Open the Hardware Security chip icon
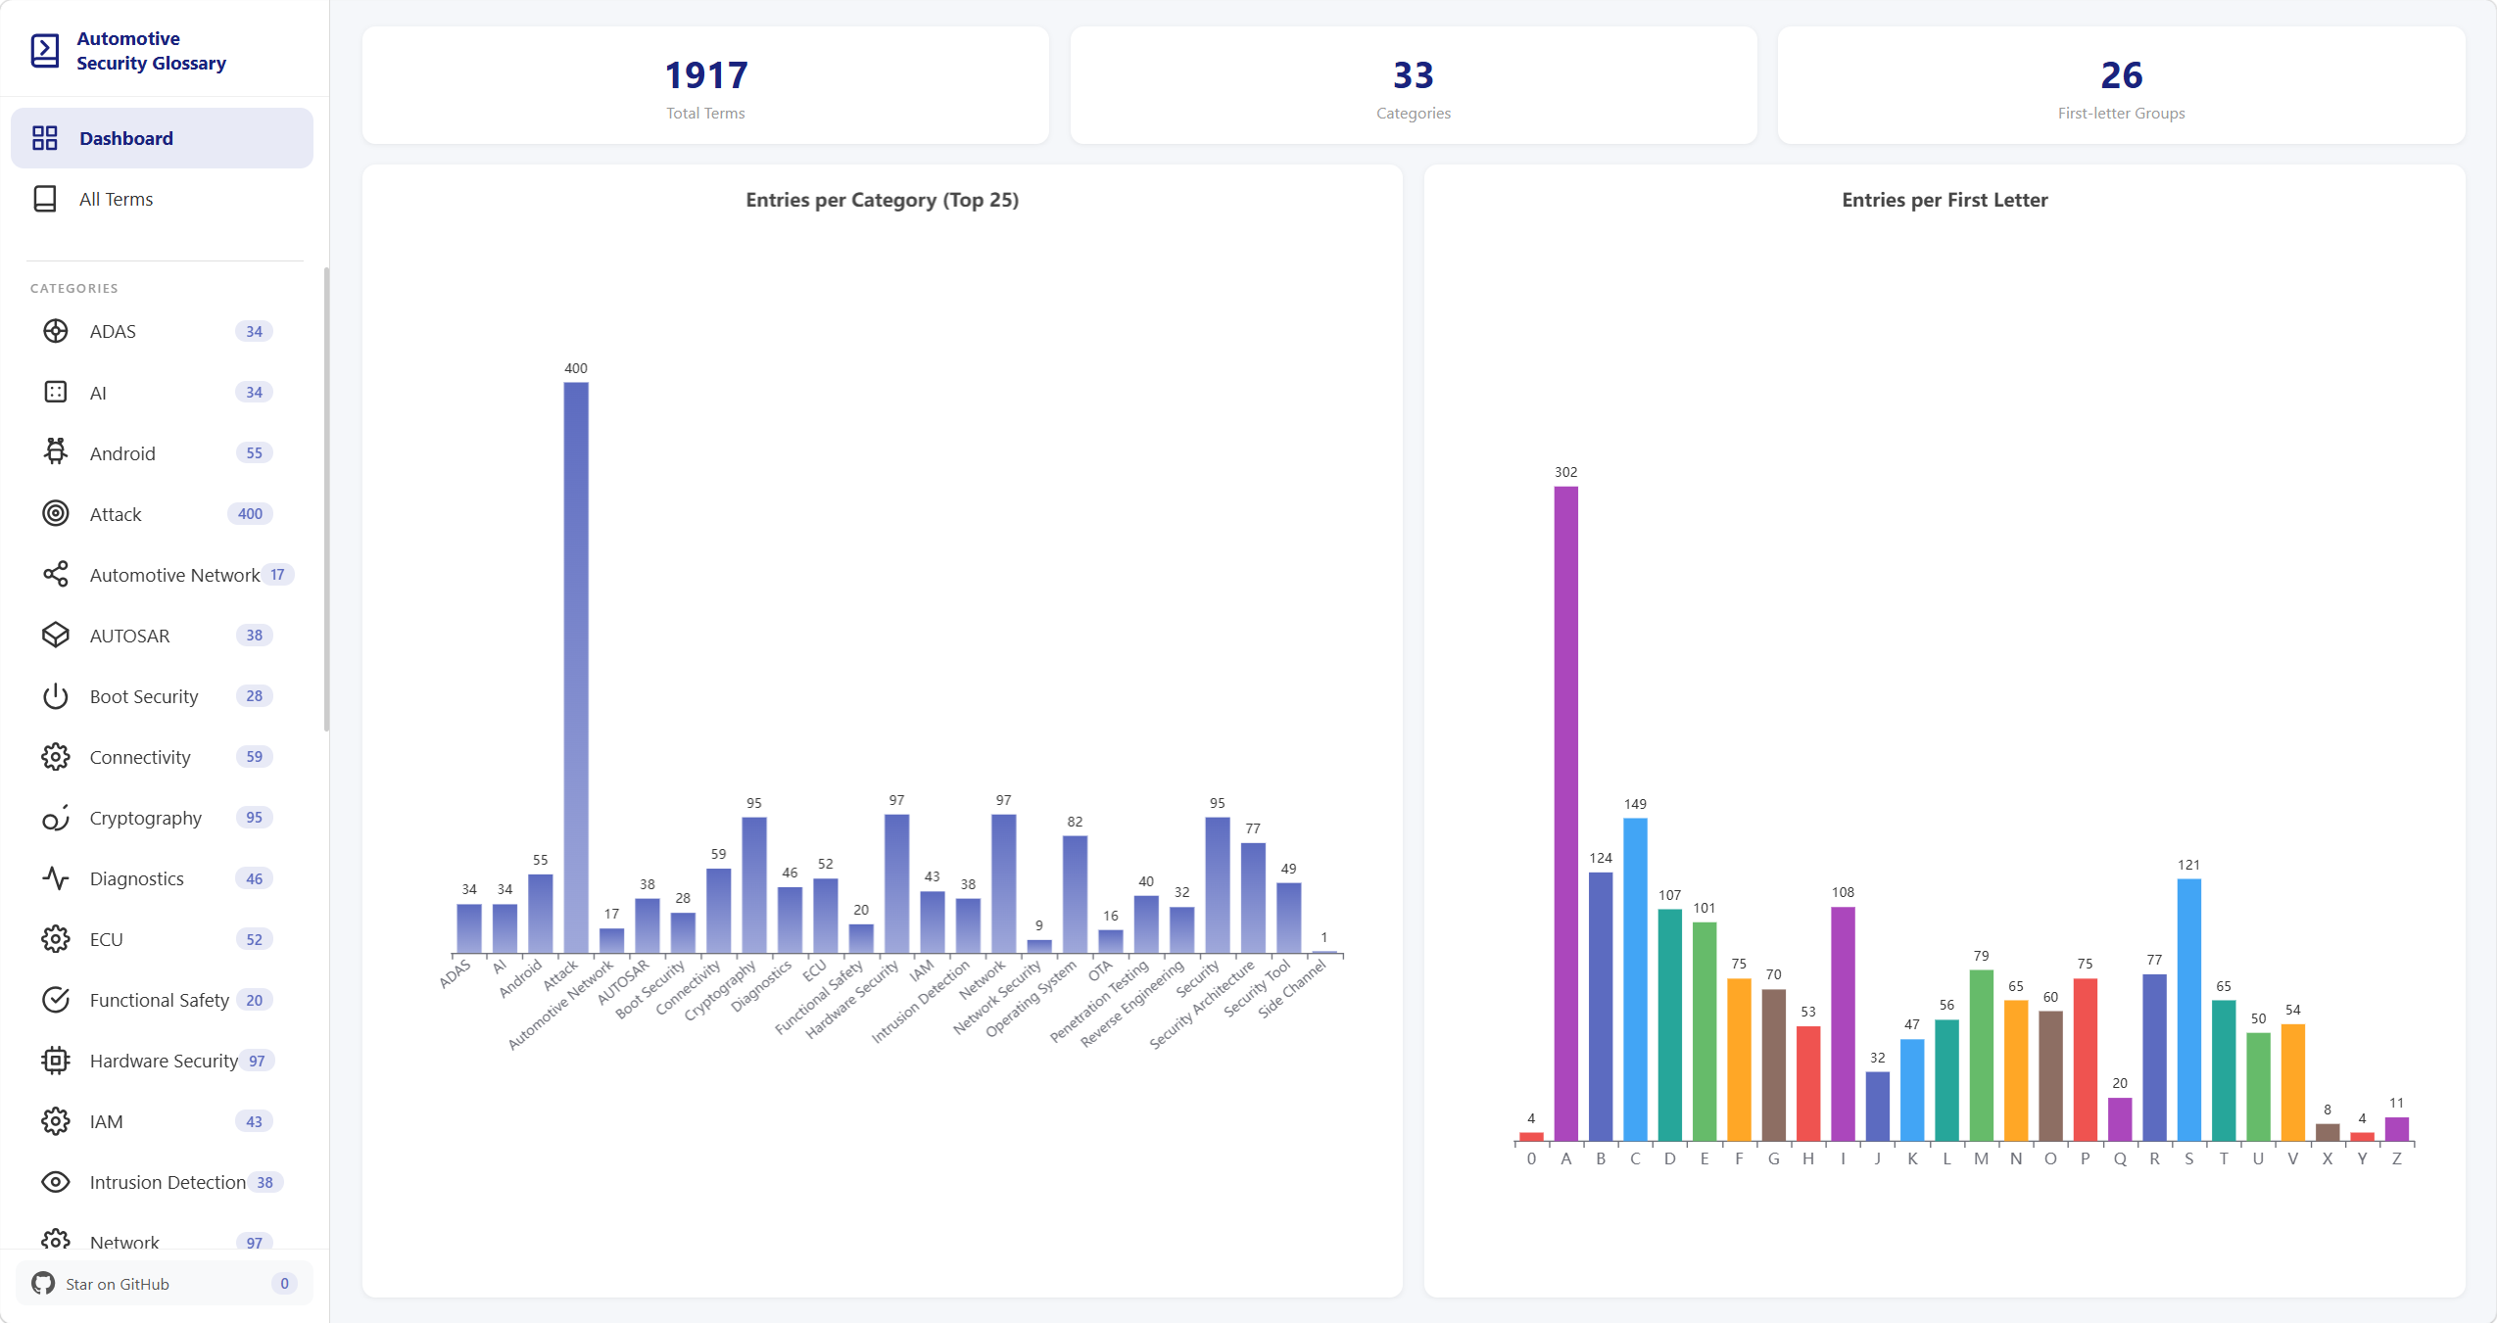Screen dimensions: 2497x1323 pos(56,1061)
